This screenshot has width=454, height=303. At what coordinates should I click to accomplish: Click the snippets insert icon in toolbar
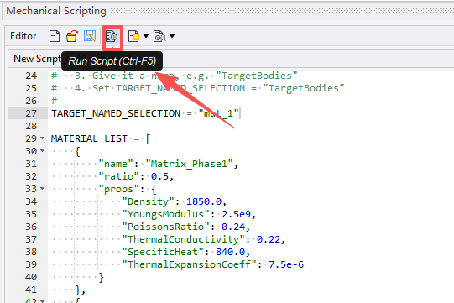[133, 36]
